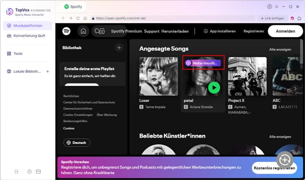Open the Spotify Premium link
305x180 pixels.
point(127,31)
